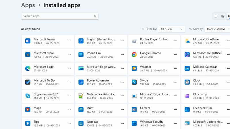Open more options for Skype version 8.97

69,96
